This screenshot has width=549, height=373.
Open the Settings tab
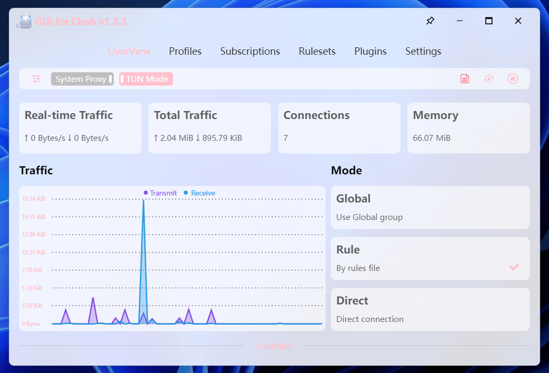(x=423, y=52)
